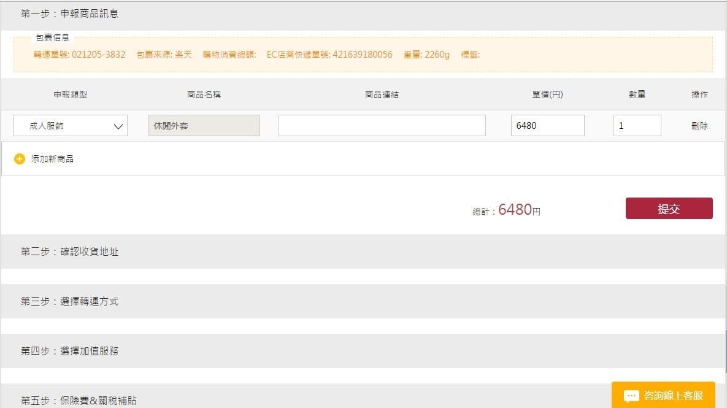Click the unit price field showing 6480

pos(547,126)
